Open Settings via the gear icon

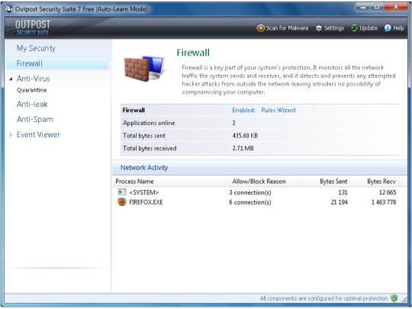pos(319,28)
